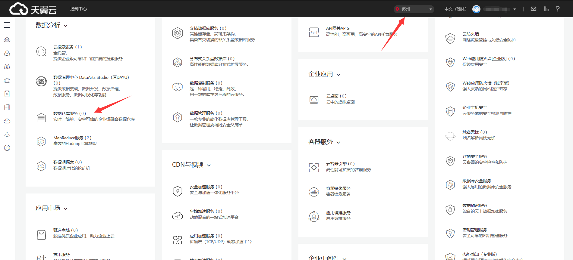This screenshot has width=573, height=260.
Task: Click the 云桌面 monitor icon
Action: point(314,100)
